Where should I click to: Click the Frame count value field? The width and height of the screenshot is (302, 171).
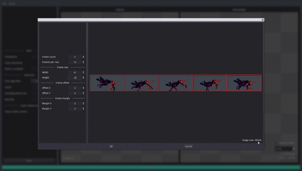coord(75,57)
